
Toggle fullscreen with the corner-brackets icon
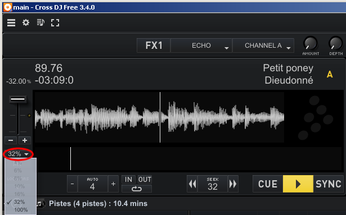55,22
